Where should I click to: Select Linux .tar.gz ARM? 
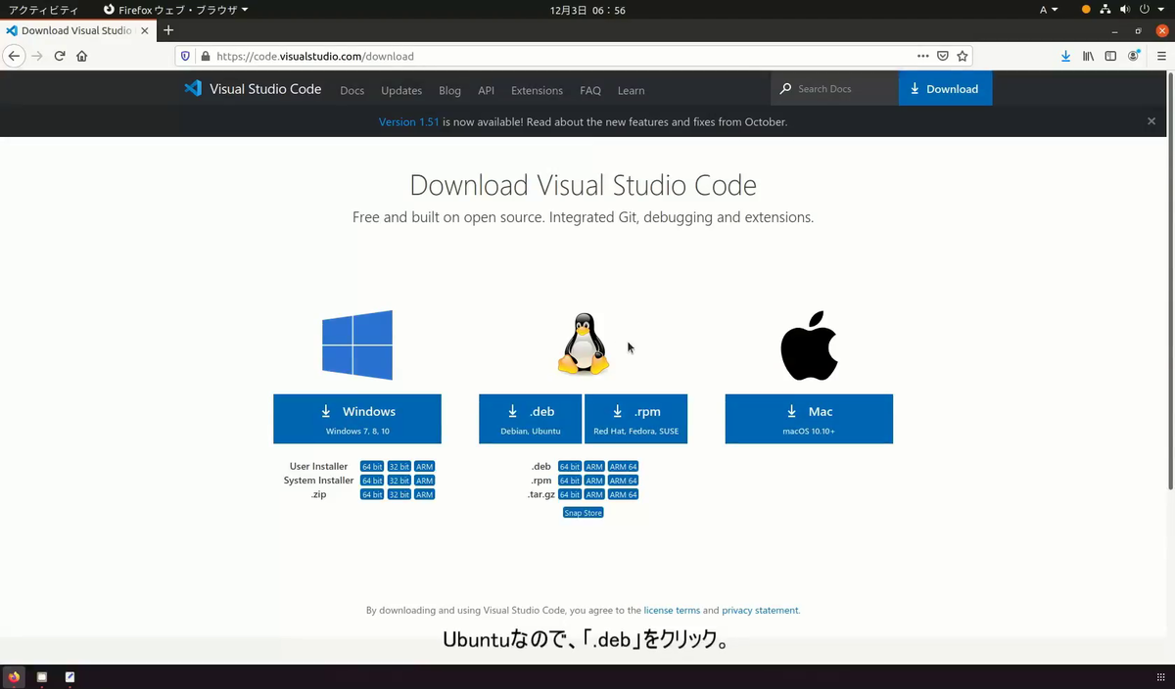[x=594, y=495]
